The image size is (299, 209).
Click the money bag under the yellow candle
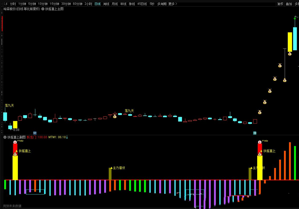290,54
